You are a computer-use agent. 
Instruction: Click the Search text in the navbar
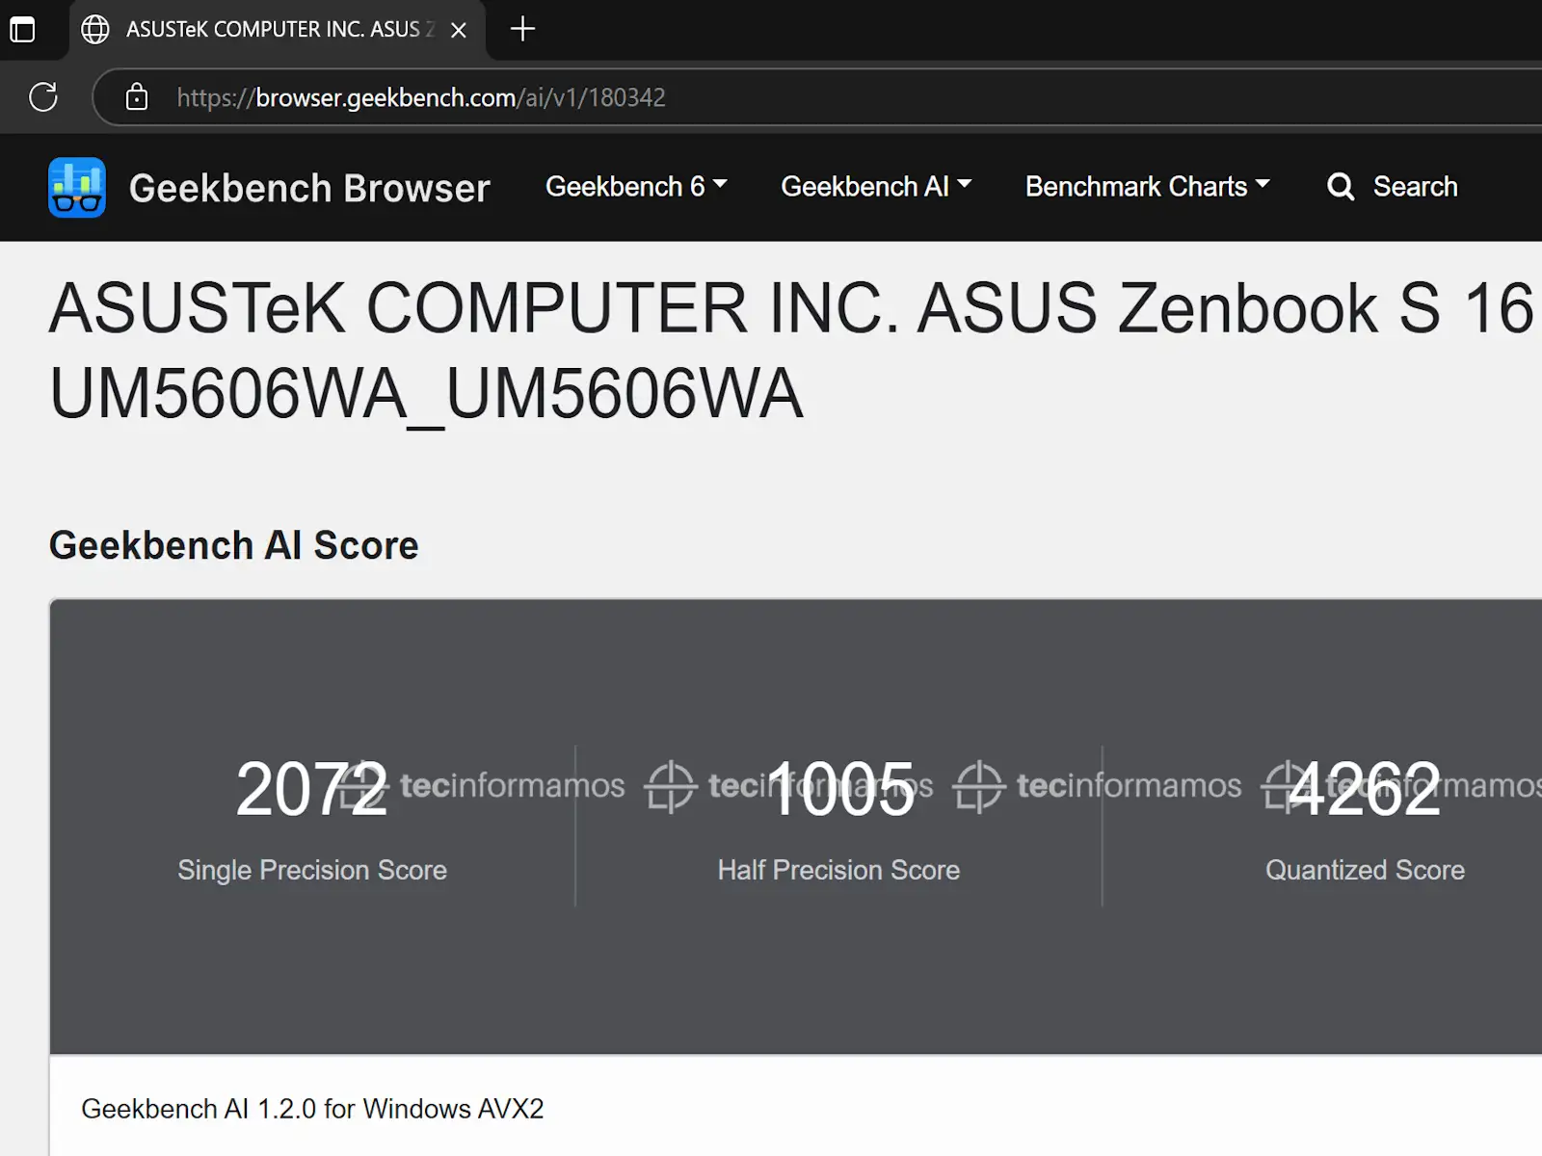pos(1415,187)
